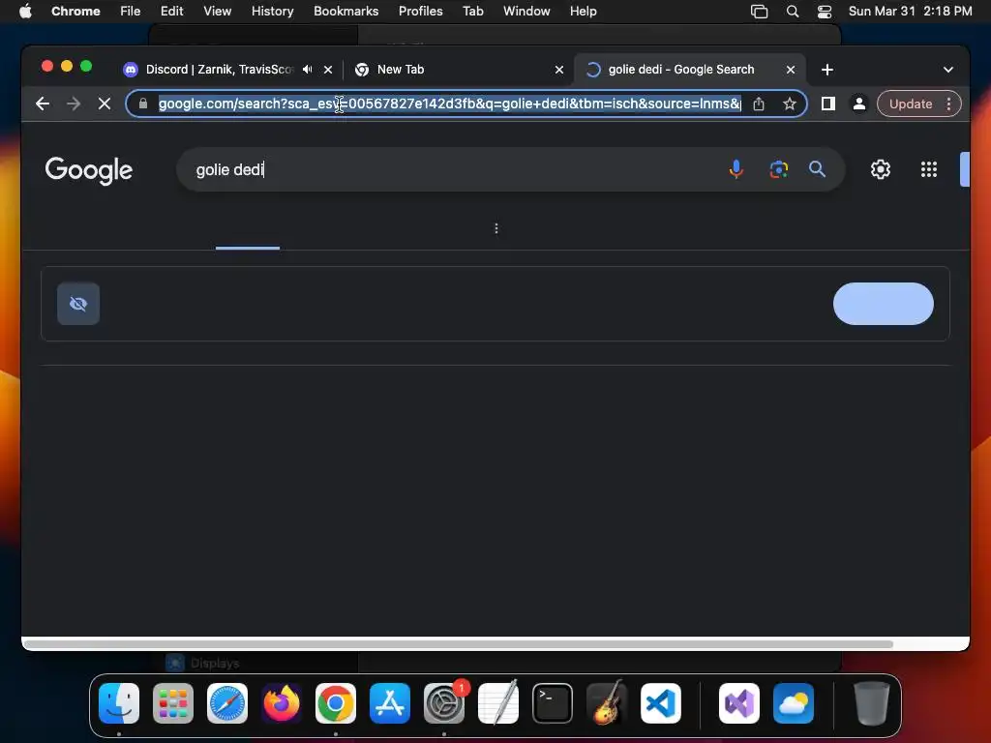The height and width of the screenshot is (743, 991).
Task: Go back with the browser back arrow
Action: coord(43,104)
